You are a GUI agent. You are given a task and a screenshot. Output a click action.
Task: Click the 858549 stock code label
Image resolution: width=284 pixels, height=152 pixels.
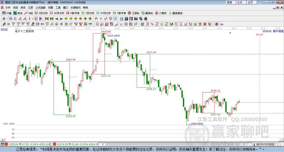pos(267,31)
